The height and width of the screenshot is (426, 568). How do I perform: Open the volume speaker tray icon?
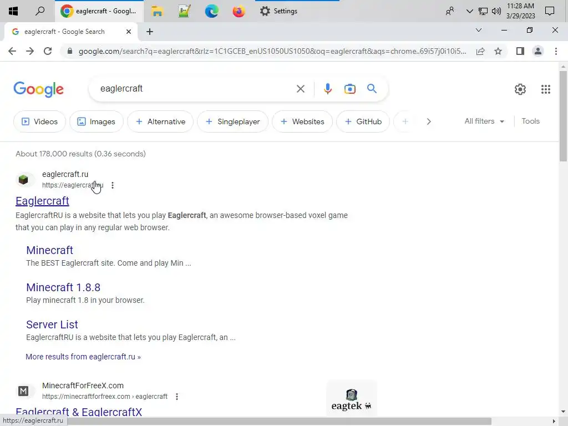tap(496, 11)
